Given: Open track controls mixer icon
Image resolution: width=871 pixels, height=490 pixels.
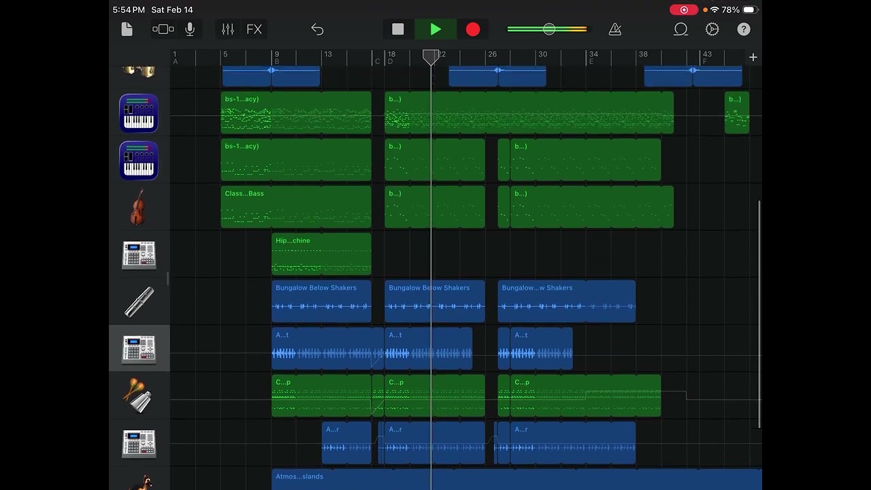Looking at the screenshot, I should tap(228, 29).
